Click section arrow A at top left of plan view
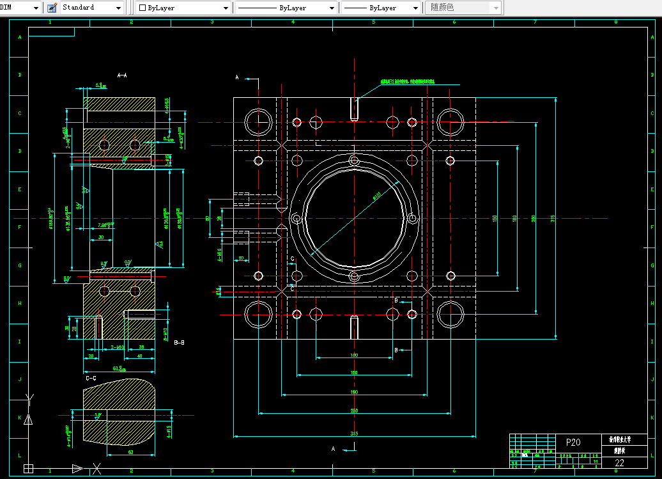This screenshot has height=479, width=662. pos(247,78)
